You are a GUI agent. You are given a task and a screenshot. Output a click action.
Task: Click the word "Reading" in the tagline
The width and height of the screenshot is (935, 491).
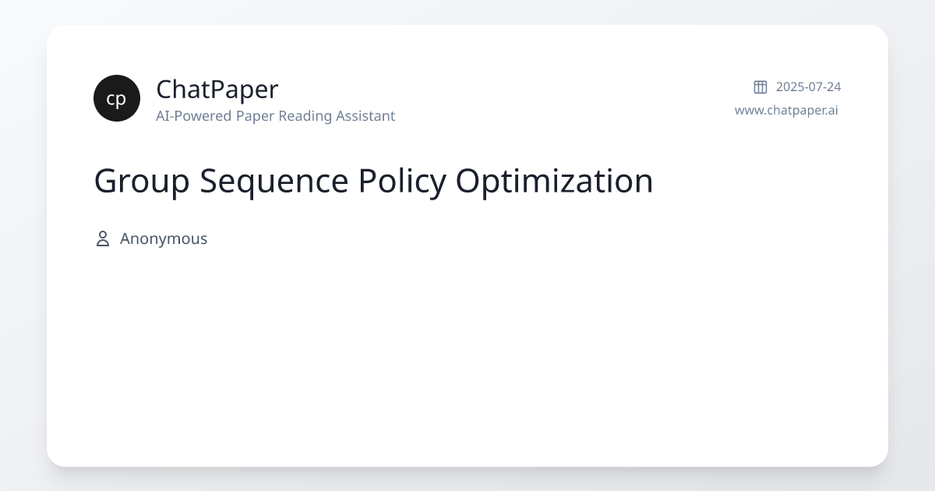[303, 116]
